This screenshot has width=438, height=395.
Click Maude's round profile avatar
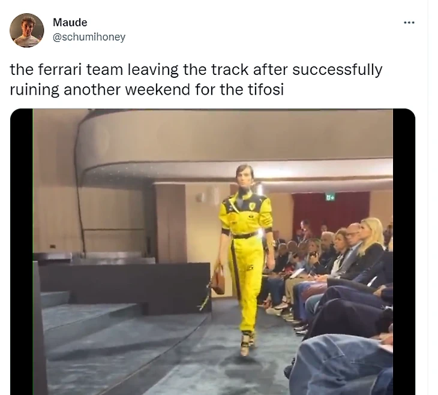tap(26, 30)
